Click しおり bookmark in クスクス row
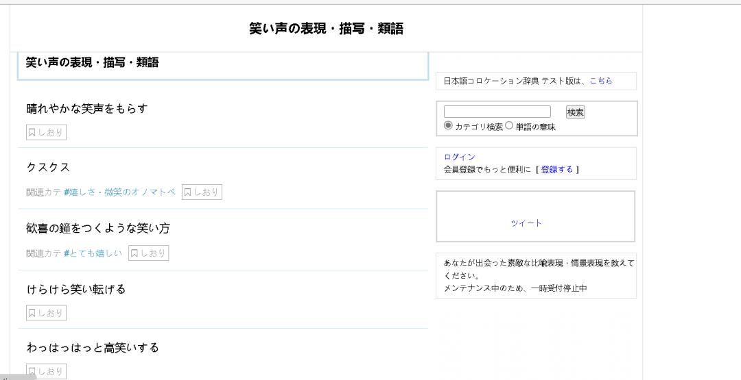 click(202, 192)
